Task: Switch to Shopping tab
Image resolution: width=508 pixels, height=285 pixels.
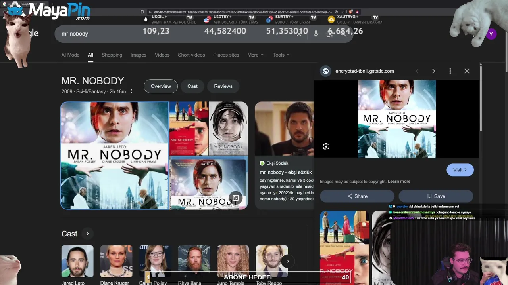Action: tap(112, 55)
